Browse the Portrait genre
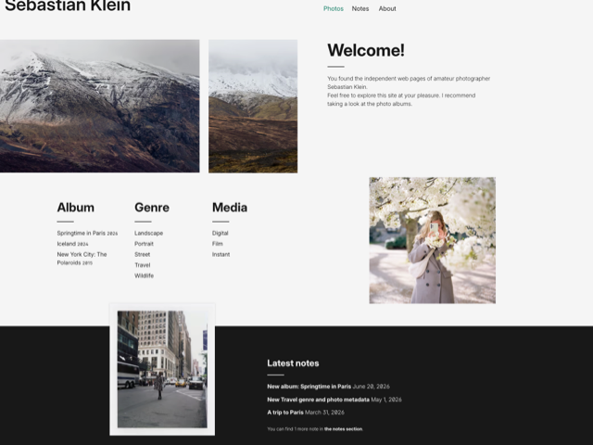The width and height of the screenshot is (593, 445). (x=144, y=244)
